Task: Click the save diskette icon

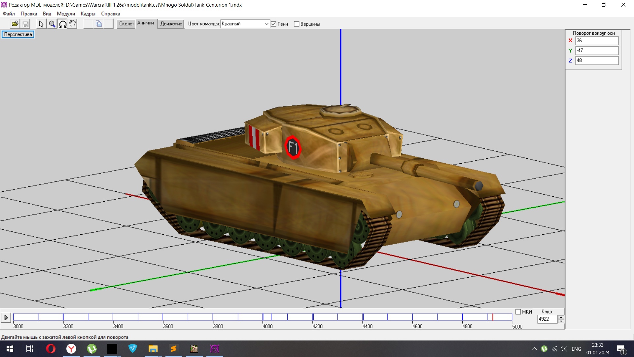Action: pos(25,24)
